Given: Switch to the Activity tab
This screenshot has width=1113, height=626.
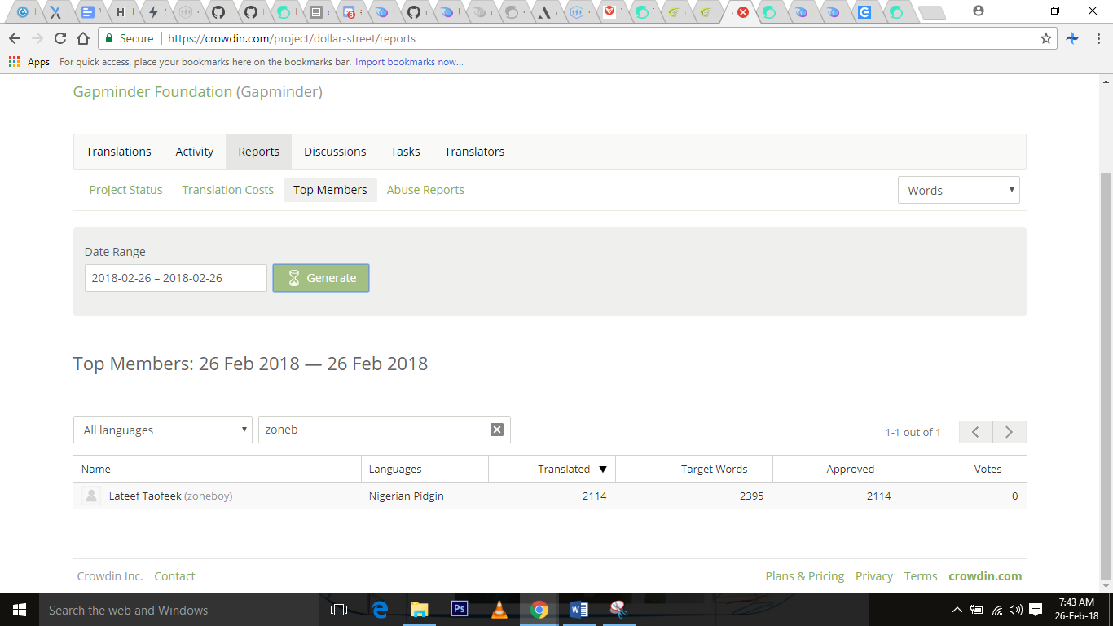Looking at the screenshot, I should [195, 152].
